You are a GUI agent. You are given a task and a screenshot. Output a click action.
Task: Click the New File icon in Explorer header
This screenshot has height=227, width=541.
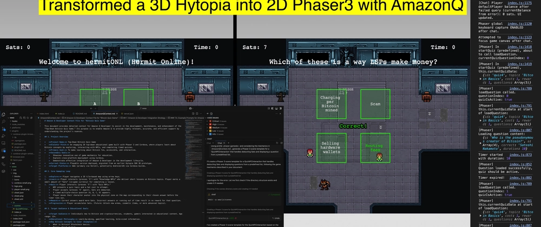tap(21, 118)
